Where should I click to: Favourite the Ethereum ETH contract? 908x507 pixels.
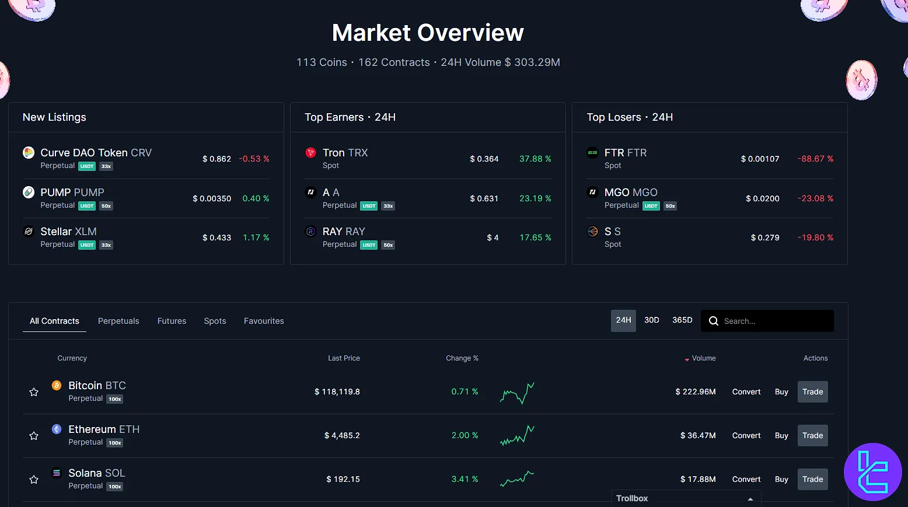pos(34,436)
